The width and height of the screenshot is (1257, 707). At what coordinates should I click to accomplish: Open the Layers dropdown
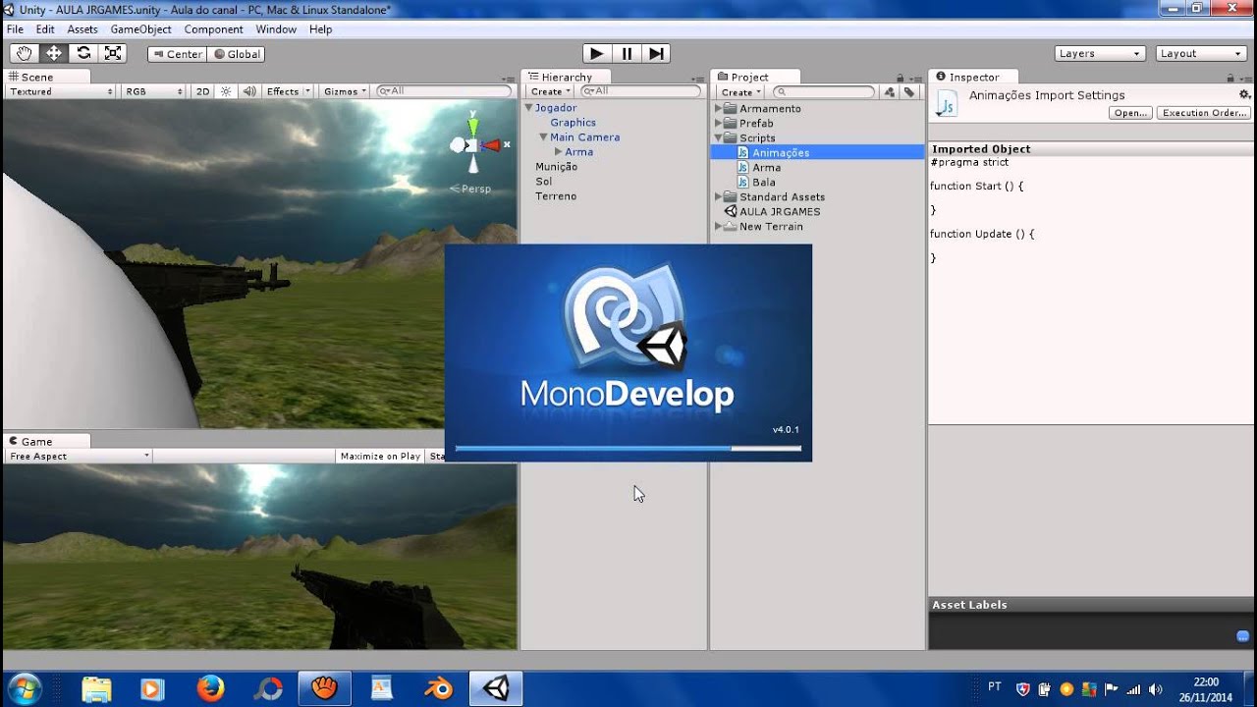(x=1100, y=54)
